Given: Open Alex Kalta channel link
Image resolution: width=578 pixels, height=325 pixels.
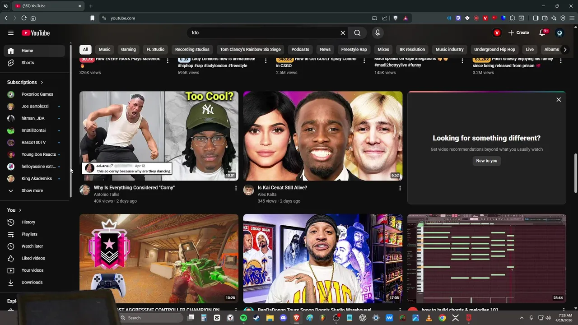Looking at the screenshot, I should coord(267,195).
